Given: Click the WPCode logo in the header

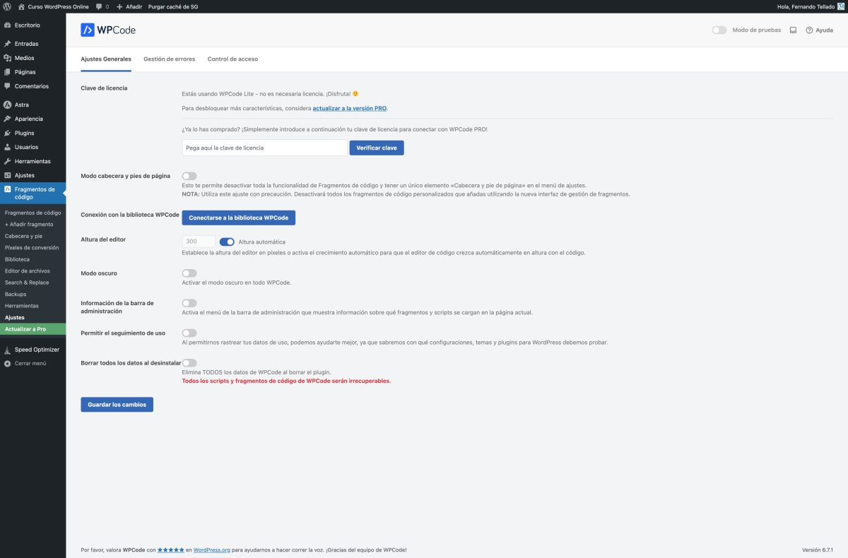Looking at the screenshot, I should 107,30.
